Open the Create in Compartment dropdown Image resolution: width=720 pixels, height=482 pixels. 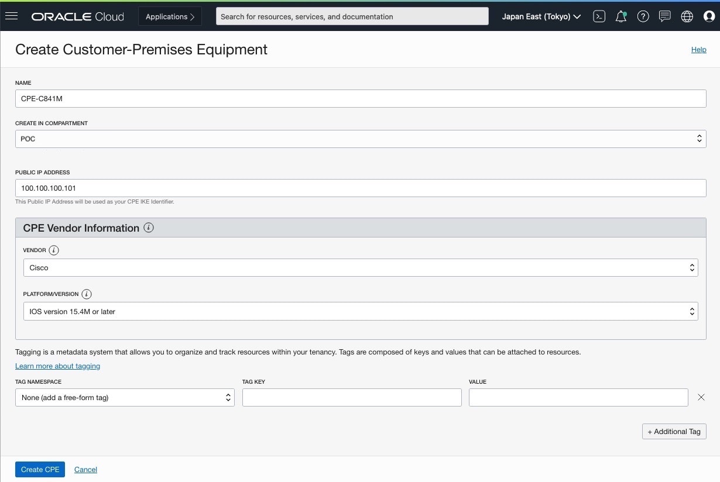coord(361,139)
